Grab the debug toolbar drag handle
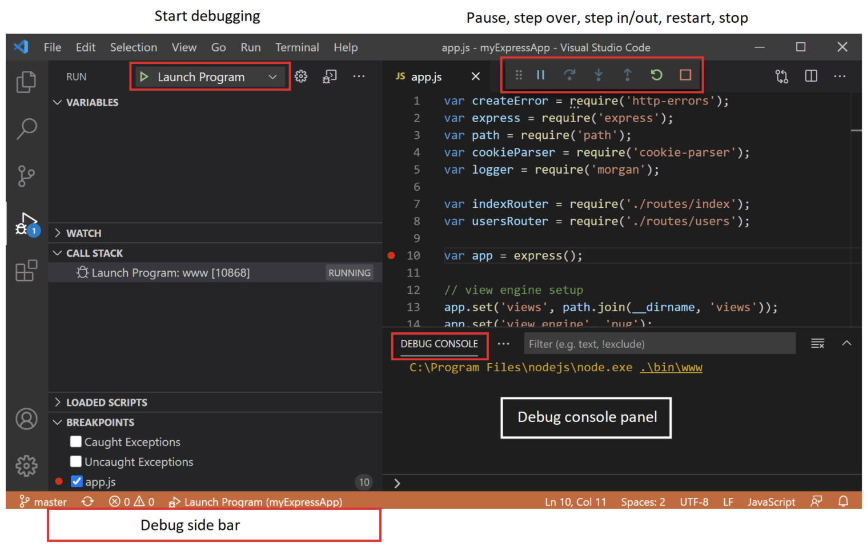Screen dimensions: 867x547 [519, 75]
